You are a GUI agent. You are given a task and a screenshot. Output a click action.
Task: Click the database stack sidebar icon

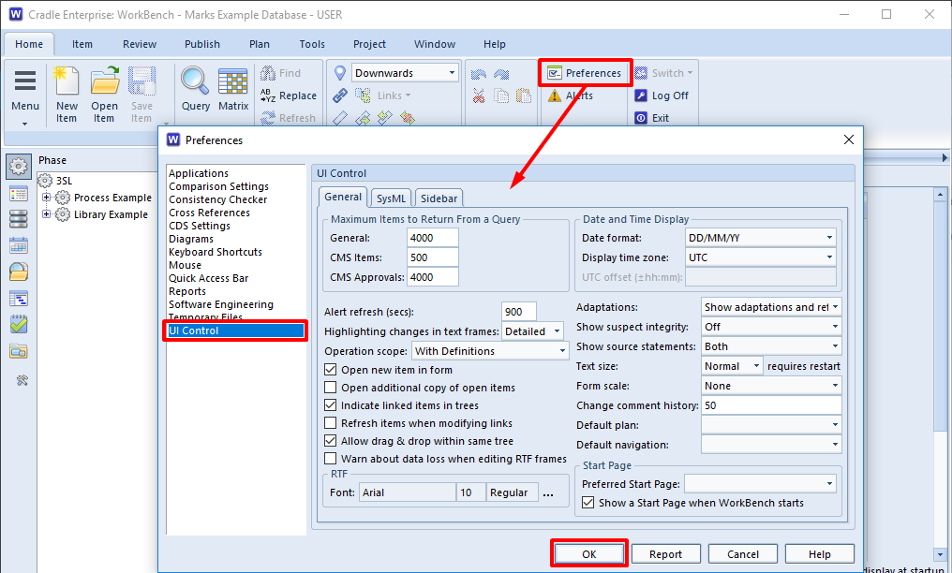click(x=19, y=219)
